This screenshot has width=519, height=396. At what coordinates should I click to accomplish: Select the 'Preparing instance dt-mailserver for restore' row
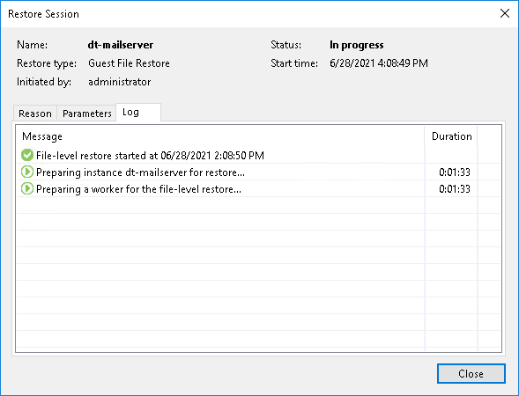[x=258, y=172]
